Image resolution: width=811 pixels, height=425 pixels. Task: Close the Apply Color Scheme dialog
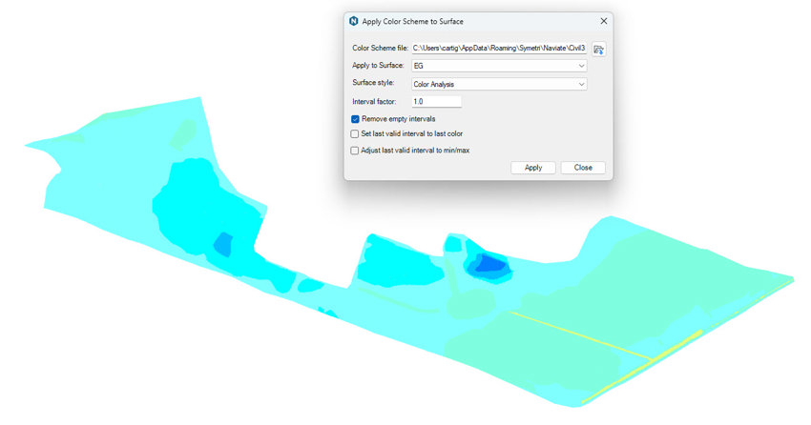(604, 21)
